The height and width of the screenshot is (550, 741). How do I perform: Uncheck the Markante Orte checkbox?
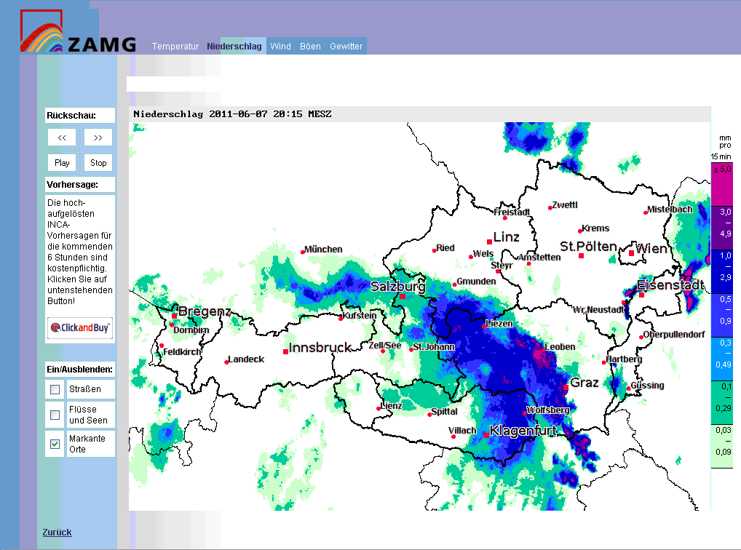(55, 444)
